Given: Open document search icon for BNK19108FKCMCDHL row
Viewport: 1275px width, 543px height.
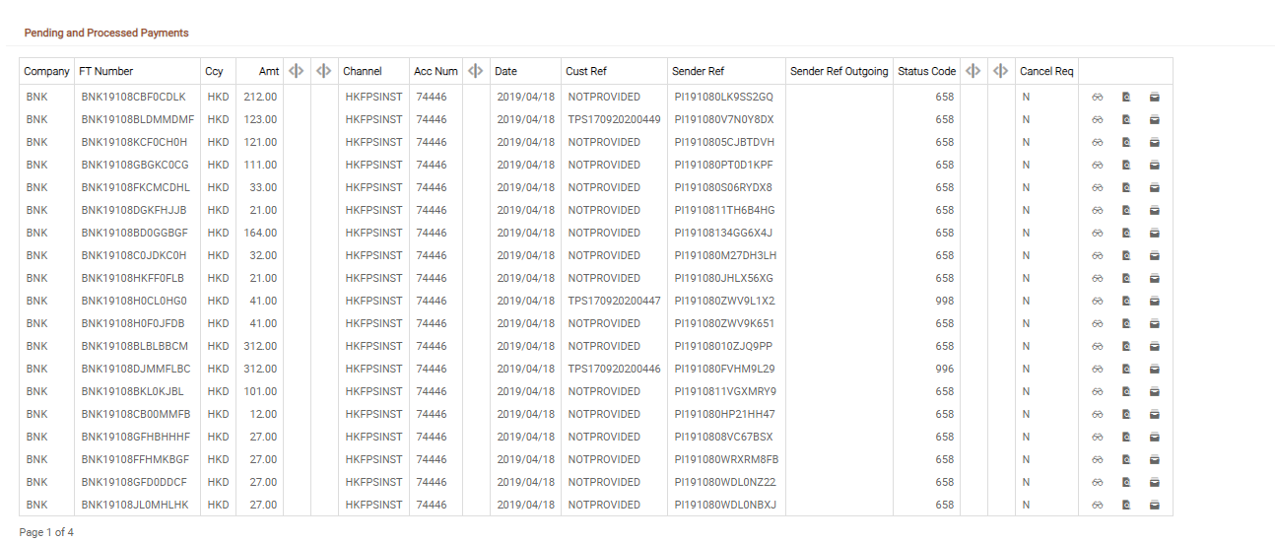Looking at the screenshot, I should tap(1126, 187).
